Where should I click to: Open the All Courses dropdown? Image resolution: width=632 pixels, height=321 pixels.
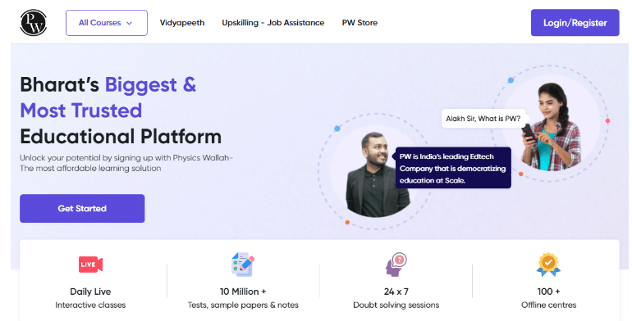point(107,23)
